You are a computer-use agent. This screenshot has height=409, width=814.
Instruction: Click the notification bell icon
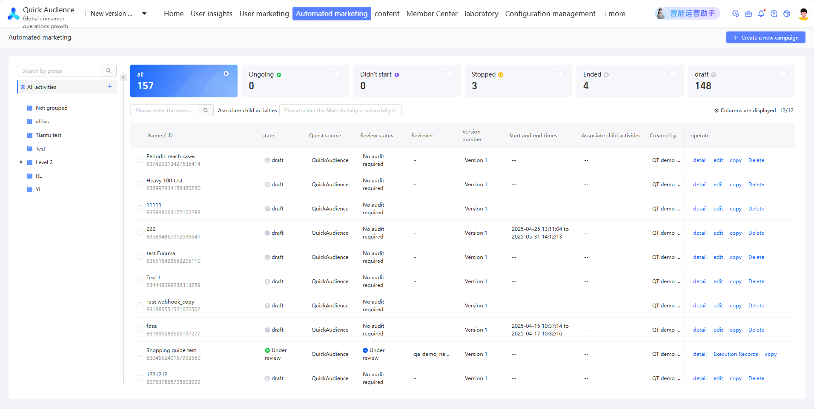(x=761, y=14)
